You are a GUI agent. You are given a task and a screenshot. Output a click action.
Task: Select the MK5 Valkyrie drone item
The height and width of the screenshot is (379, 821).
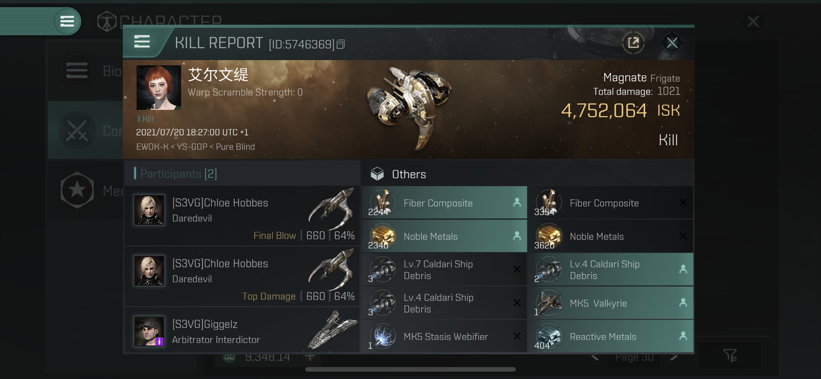(610, 303)
